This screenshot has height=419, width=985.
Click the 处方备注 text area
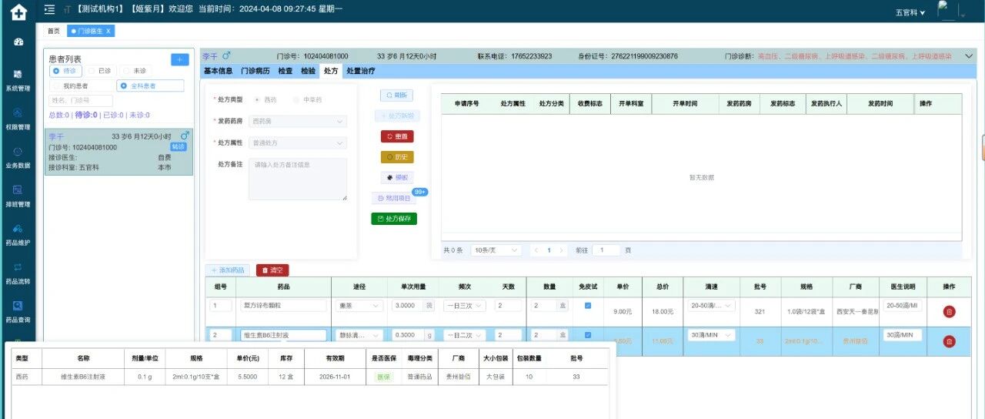(298, 180)
